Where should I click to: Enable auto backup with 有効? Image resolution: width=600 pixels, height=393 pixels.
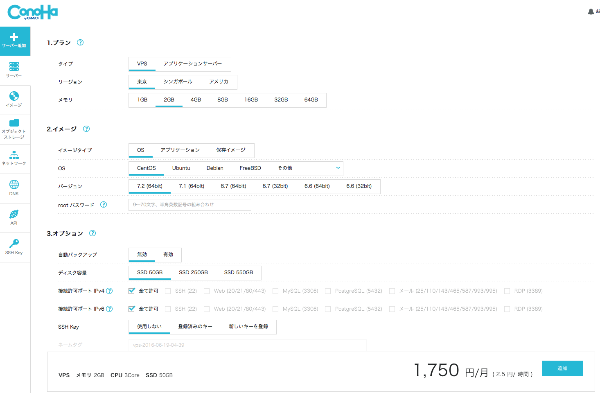(168, 255)
